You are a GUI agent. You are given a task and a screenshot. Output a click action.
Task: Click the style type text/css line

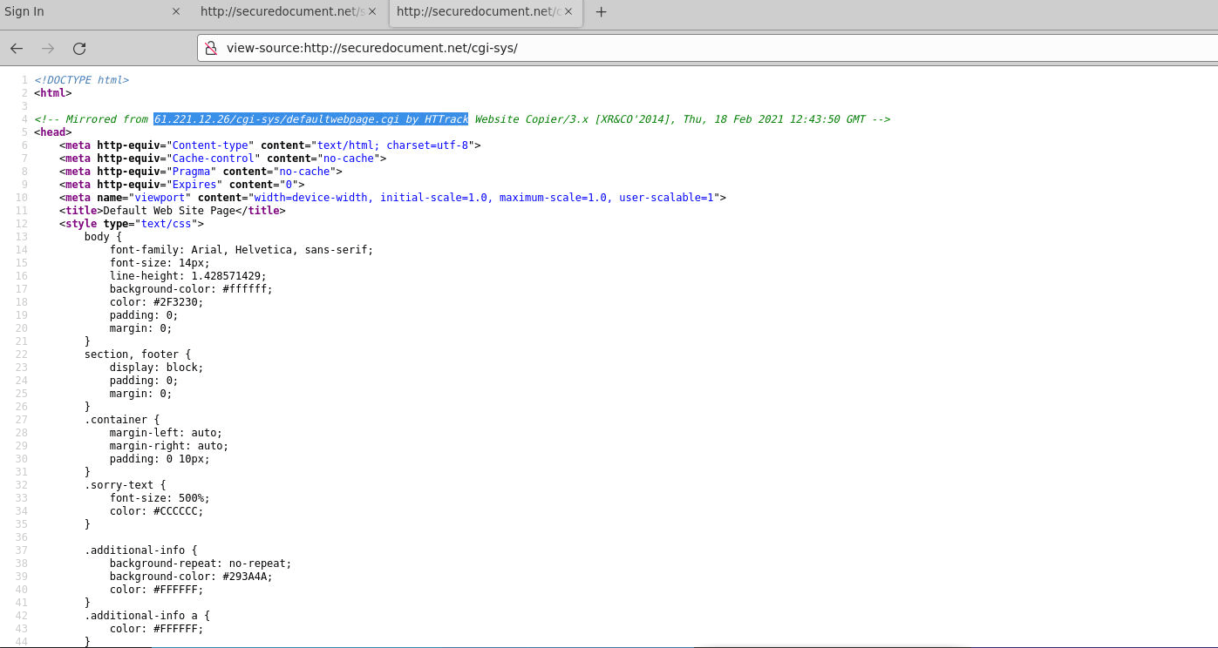point(132,224)
